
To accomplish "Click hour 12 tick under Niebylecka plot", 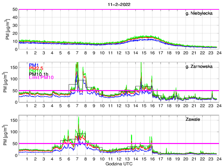I will (118, 53).
